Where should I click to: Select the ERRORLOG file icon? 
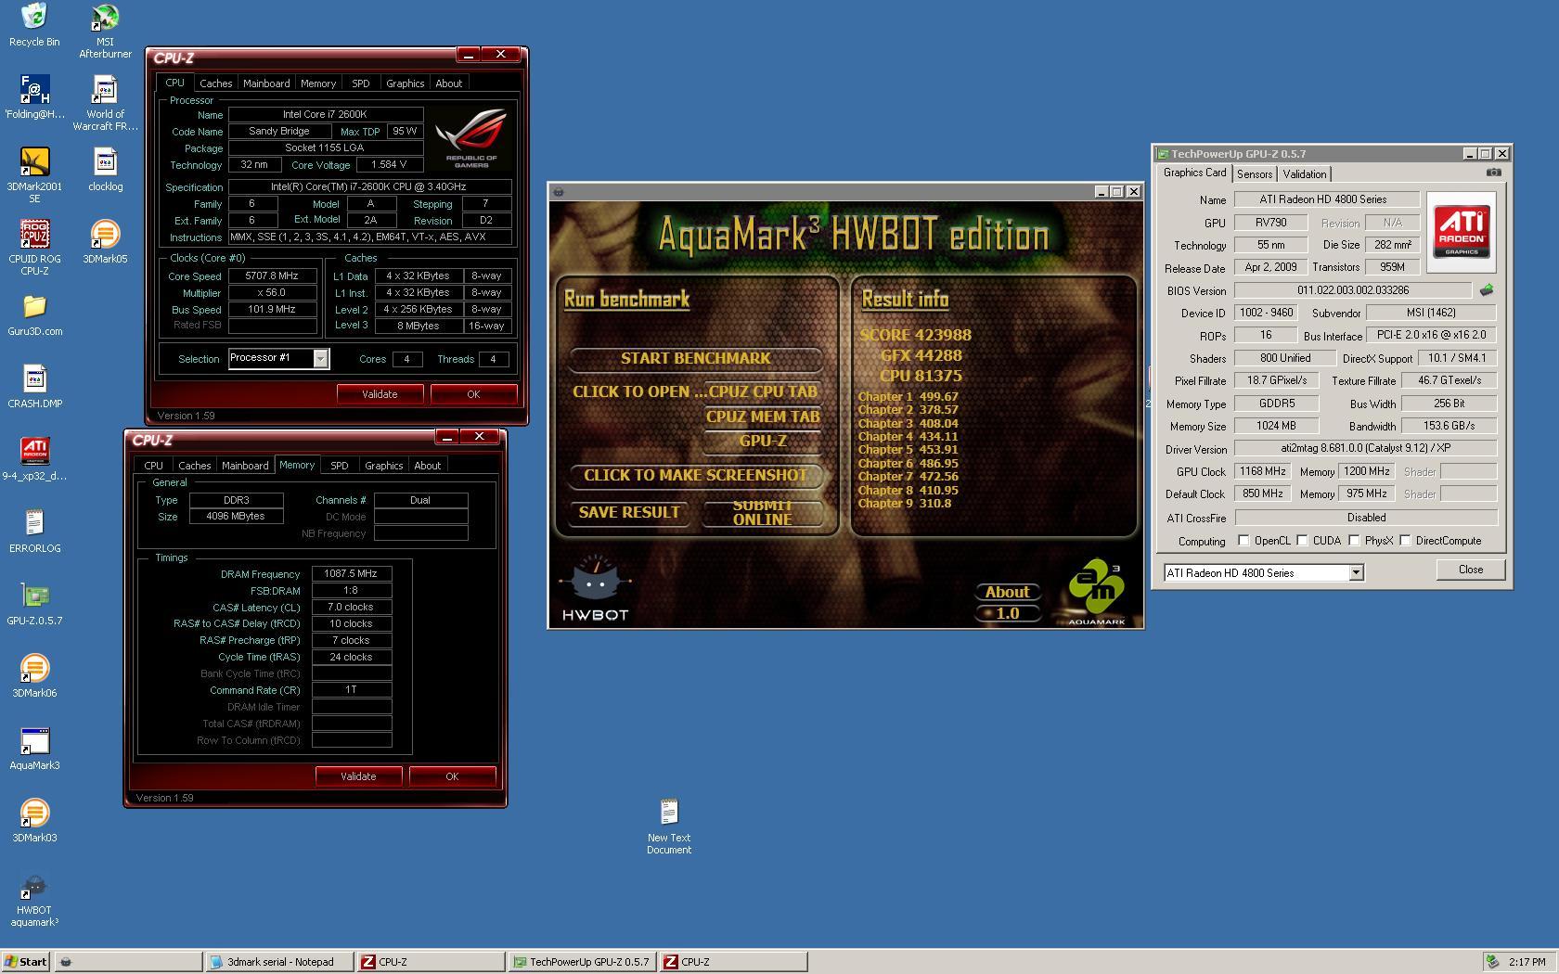click(34, 532)
